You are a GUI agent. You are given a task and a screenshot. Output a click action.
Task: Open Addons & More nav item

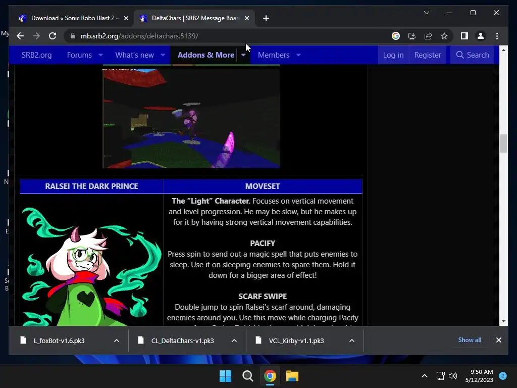(206, 55)
